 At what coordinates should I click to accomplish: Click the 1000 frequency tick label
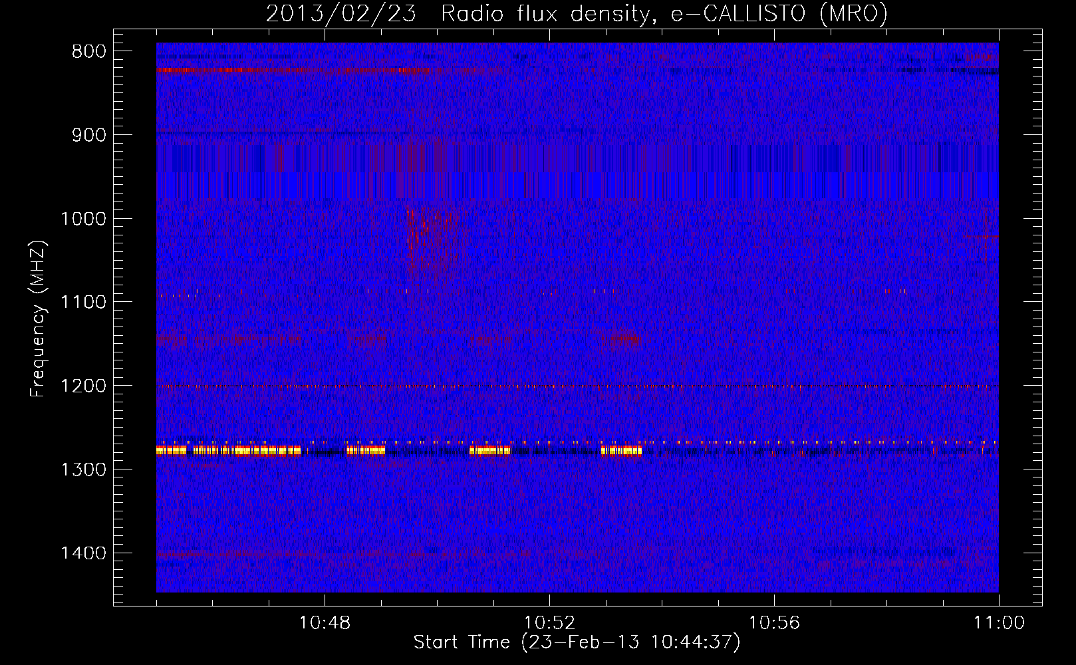click(83, 219)
